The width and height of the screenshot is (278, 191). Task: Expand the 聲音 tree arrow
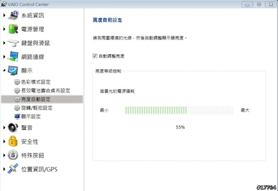click(x=4, y=127)
